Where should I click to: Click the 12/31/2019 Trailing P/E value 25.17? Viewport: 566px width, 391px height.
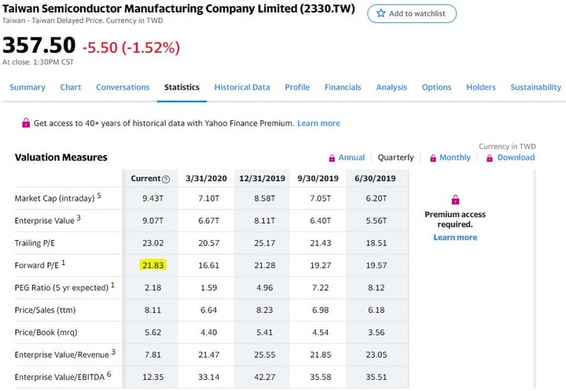(x=265, y=243)
